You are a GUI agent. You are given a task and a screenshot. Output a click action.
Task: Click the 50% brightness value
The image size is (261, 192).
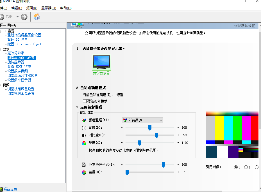click(184, 128)
